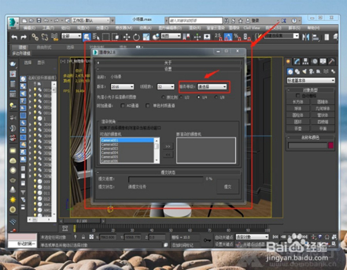Open the Civil View menu

(x=253, y=27)
